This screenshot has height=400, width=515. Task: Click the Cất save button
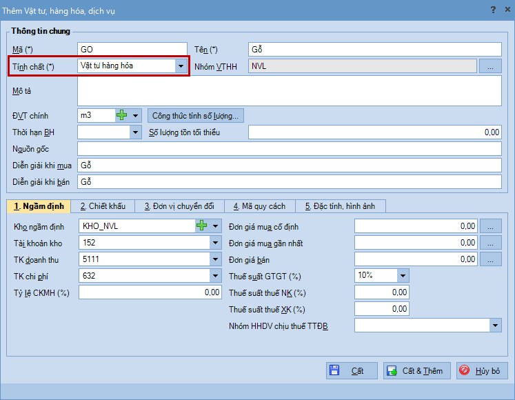point(352,370)
